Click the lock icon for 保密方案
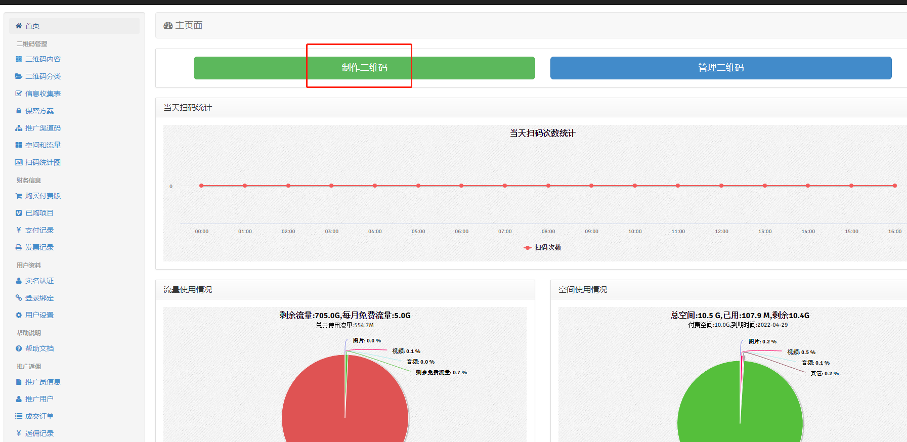 click(19, 111)
